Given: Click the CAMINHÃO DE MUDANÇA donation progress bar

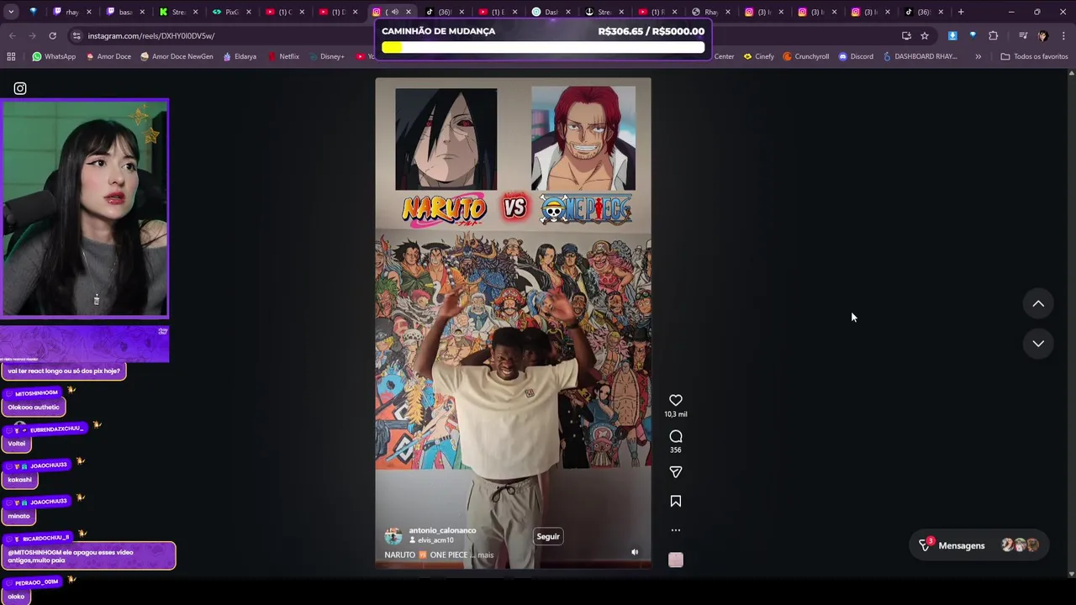Looking at the screenshot, I should tap(543, 48).
